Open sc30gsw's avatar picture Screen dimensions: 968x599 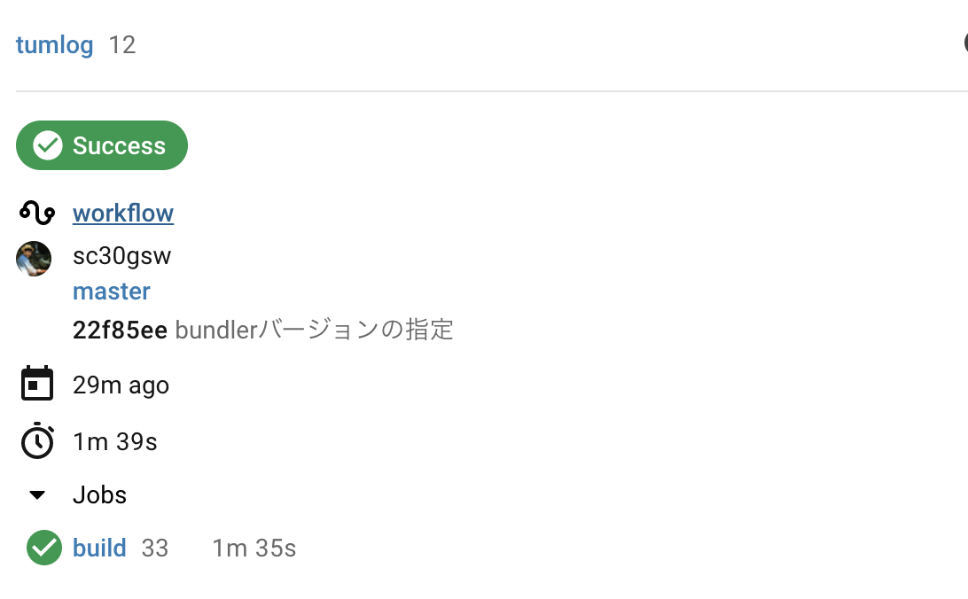[34, 258]
